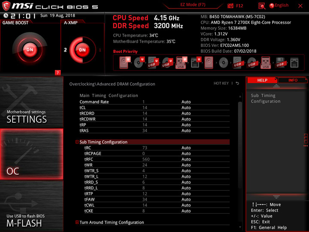
Task: Select the tRCDWR timing row
Action: (x=154, y=119)
